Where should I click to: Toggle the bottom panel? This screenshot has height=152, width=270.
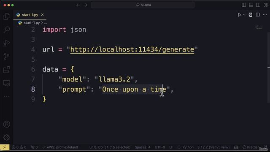tap(251, 5)
